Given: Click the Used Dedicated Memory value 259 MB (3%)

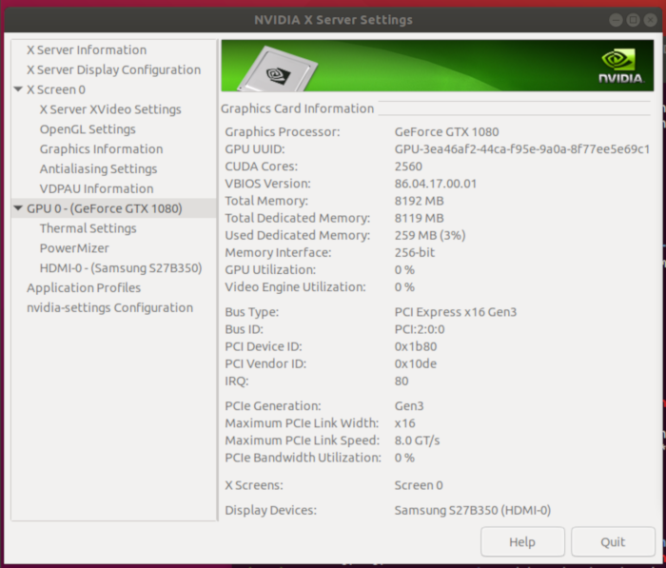Looking at the screenshot, I should (430, 235).
